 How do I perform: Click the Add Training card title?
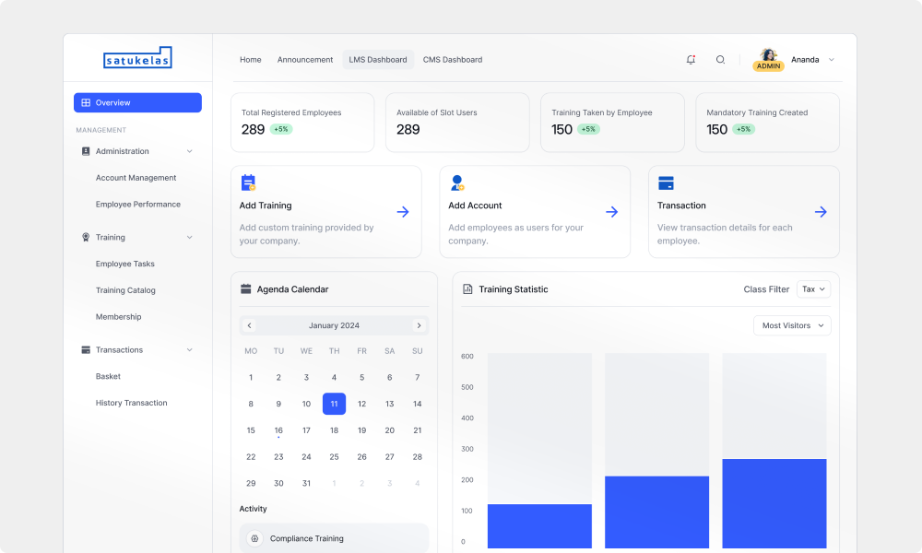click(x=266, y=206)
